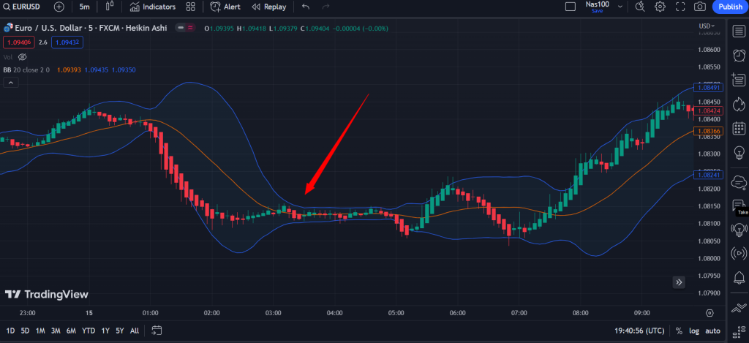Image resolution: width=749 pixels, height=343 pixels.
Task: Toggle Vol indicator visibility eye icon
Action: tap(22, 56)
